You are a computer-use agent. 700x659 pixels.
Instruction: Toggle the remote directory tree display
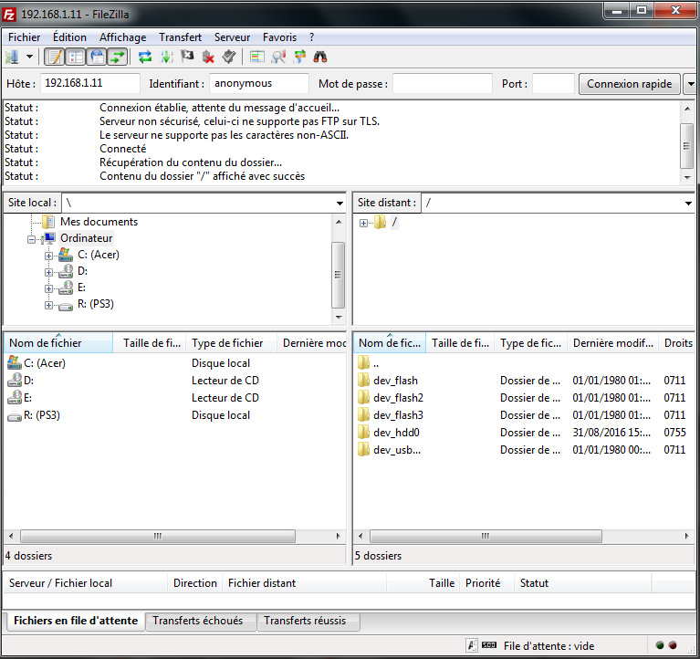[97, 57]
